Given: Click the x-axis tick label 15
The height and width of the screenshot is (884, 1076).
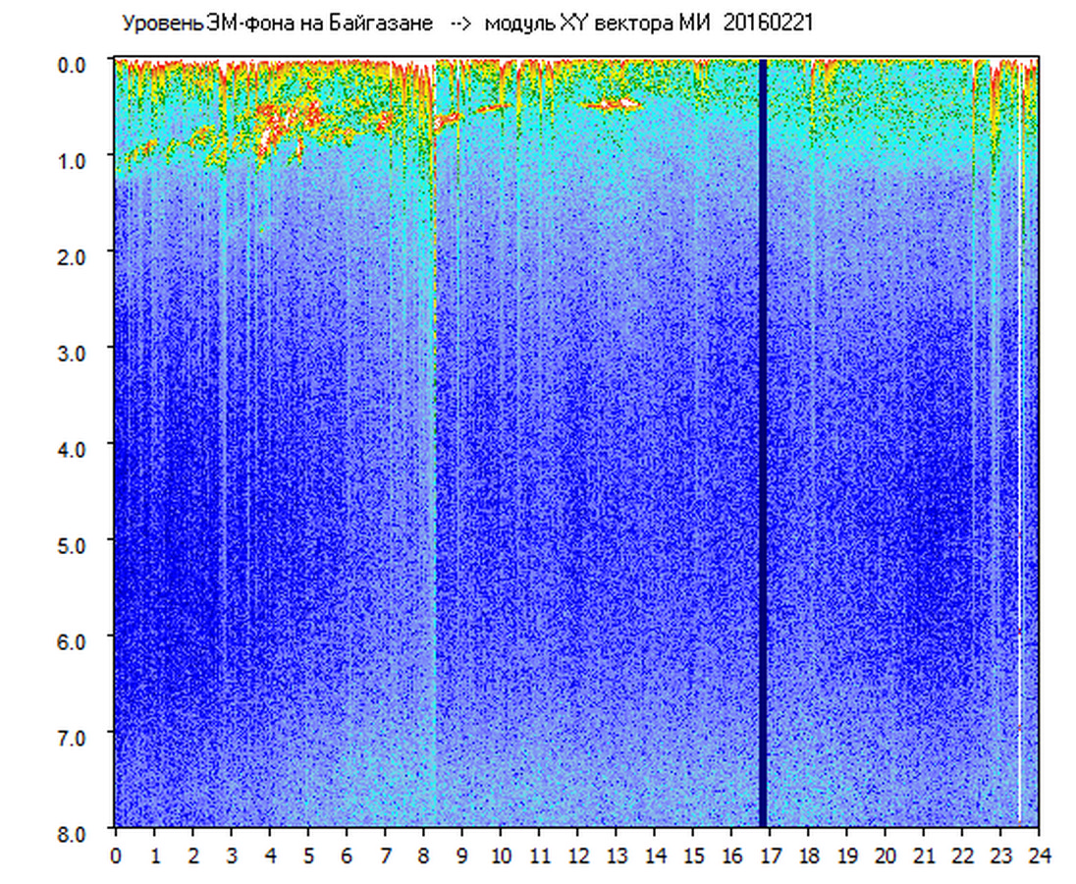Looking at the screenshot, I should (693, 856).
